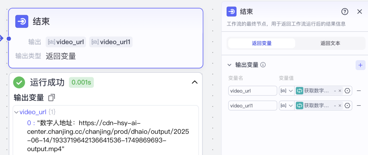Click the video_url1 output tag on node

[x=111, y=42]
